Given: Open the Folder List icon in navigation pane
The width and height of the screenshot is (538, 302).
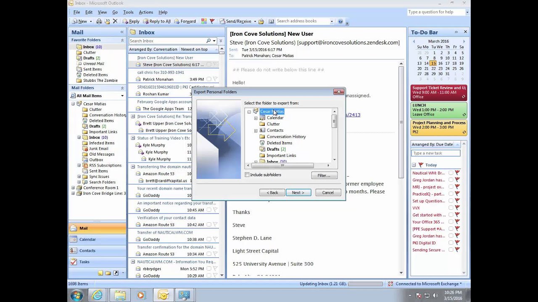Looking at the screenshot, I should click(x=108, y=273).
